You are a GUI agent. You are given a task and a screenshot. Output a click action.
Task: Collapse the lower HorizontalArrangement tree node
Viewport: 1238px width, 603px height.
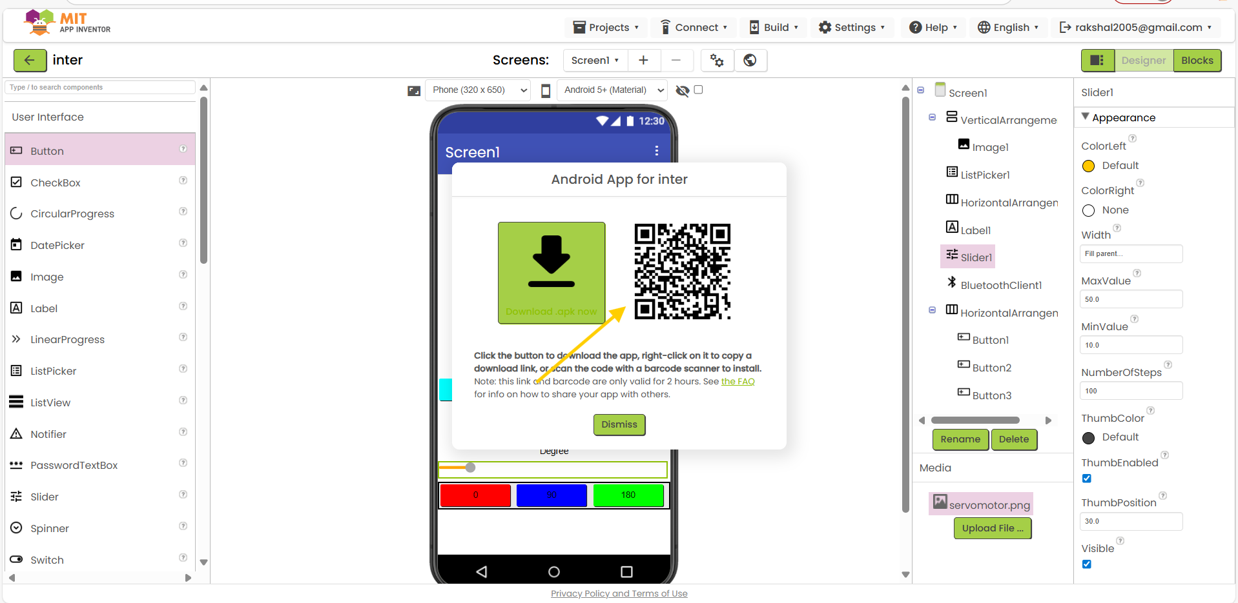[932, 310]
